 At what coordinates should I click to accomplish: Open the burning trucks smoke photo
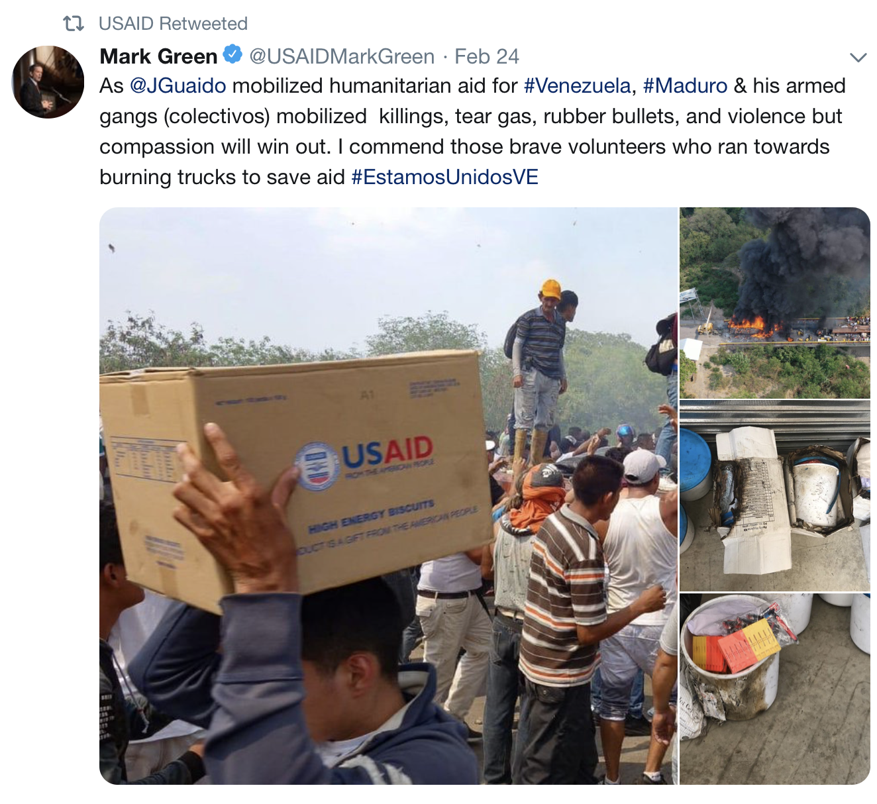click(775, 303)
